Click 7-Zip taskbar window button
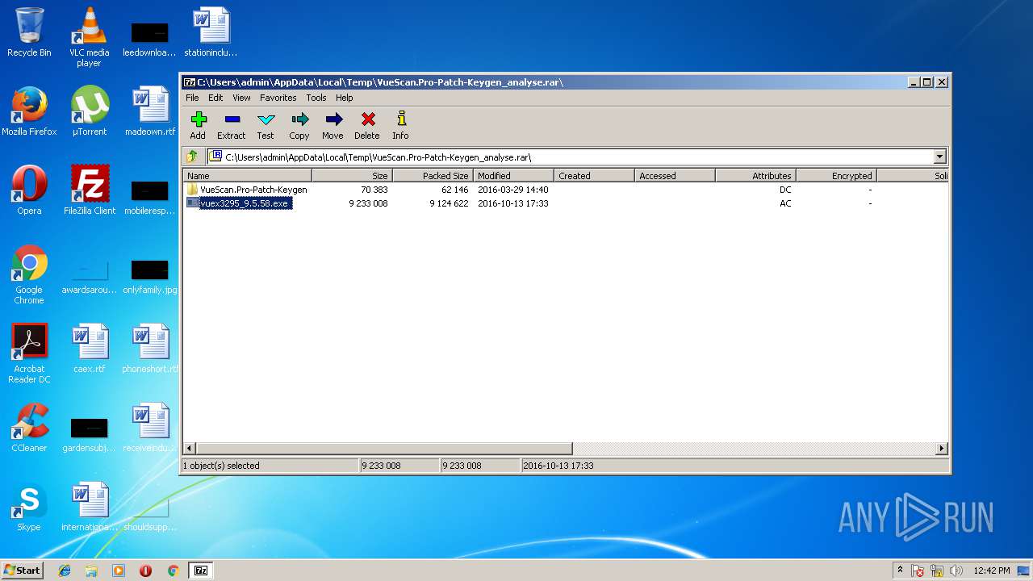Screen dimensions: 1033x581 (201, 571)
